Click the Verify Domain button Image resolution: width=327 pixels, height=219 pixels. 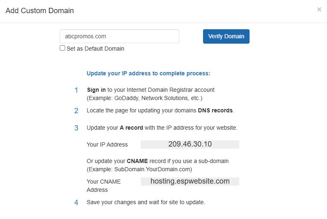226,36
